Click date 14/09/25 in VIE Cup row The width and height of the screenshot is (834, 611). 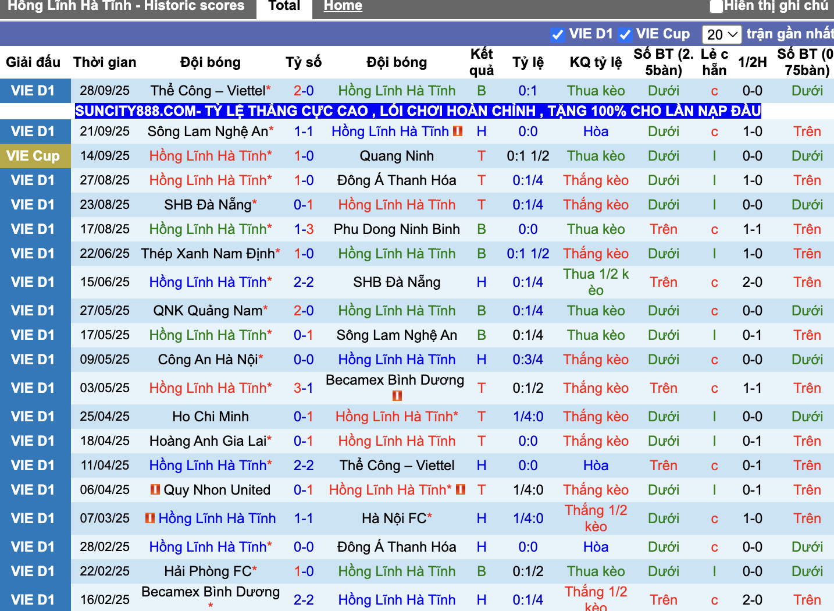105,156
